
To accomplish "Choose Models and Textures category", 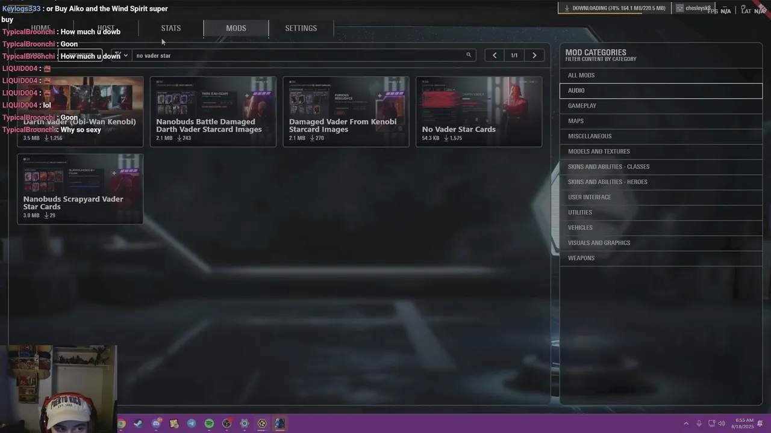I will pyautogui.click(x=661, y=152).
